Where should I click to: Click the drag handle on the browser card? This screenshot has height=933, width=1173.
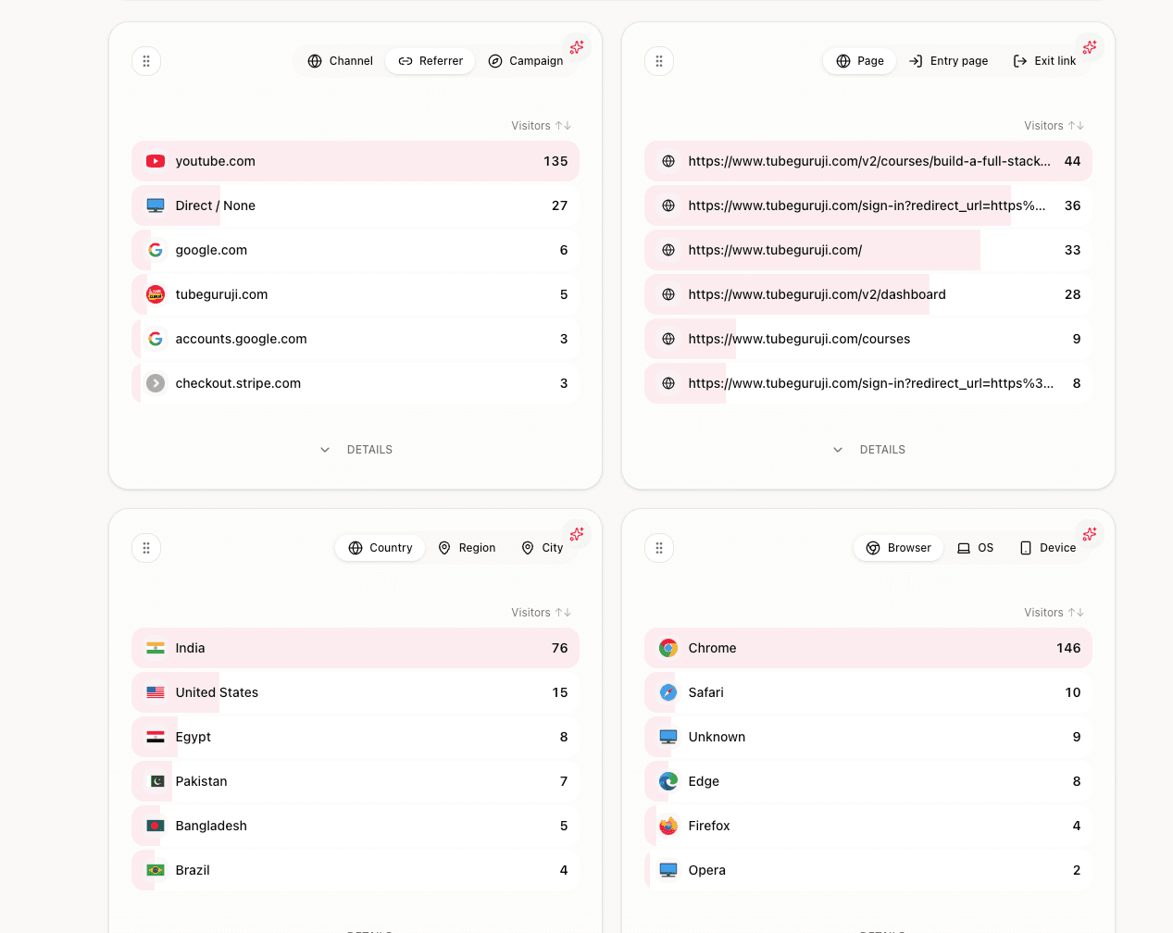[659, 548]
